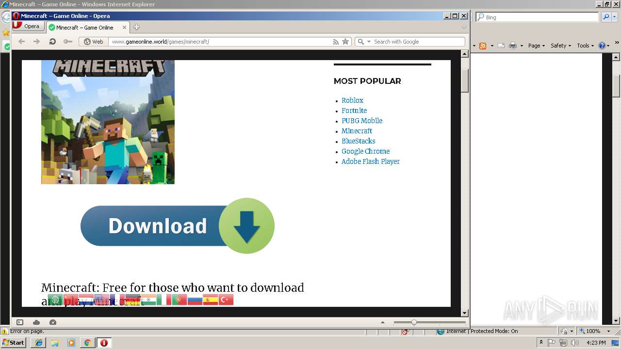Click Opera page scrollbar up arrow
621x349 pixels.
(x=464, y=54)
